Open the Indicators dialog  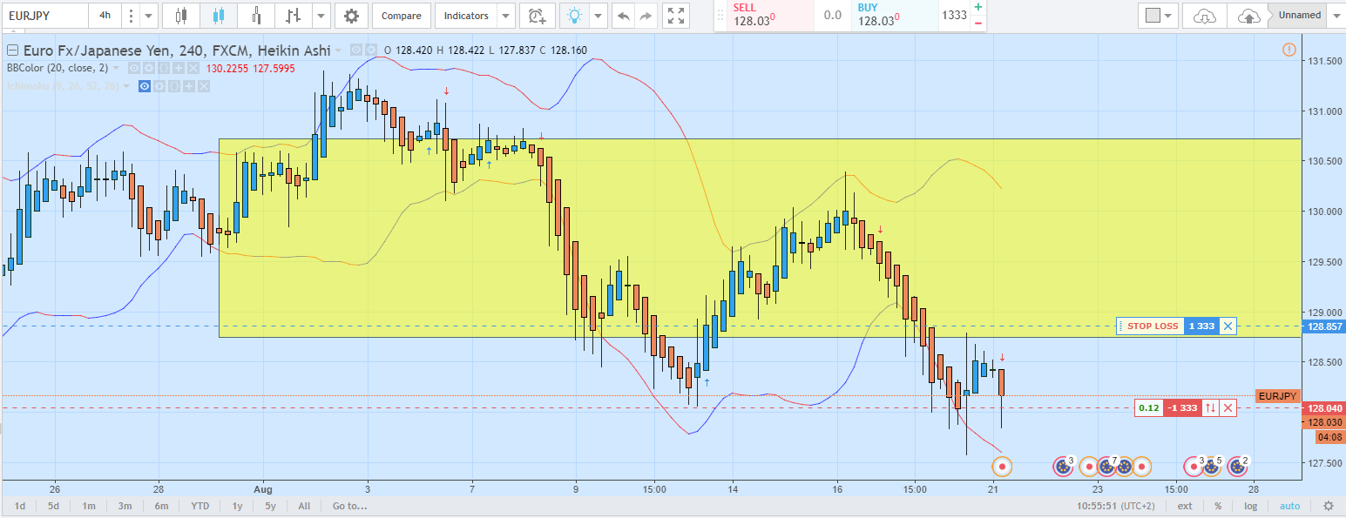pos(466,16)
